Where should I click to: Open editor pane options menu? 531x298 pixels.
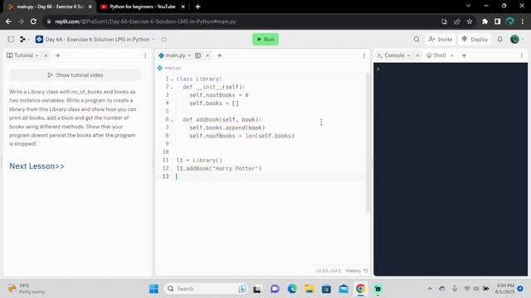364,55
